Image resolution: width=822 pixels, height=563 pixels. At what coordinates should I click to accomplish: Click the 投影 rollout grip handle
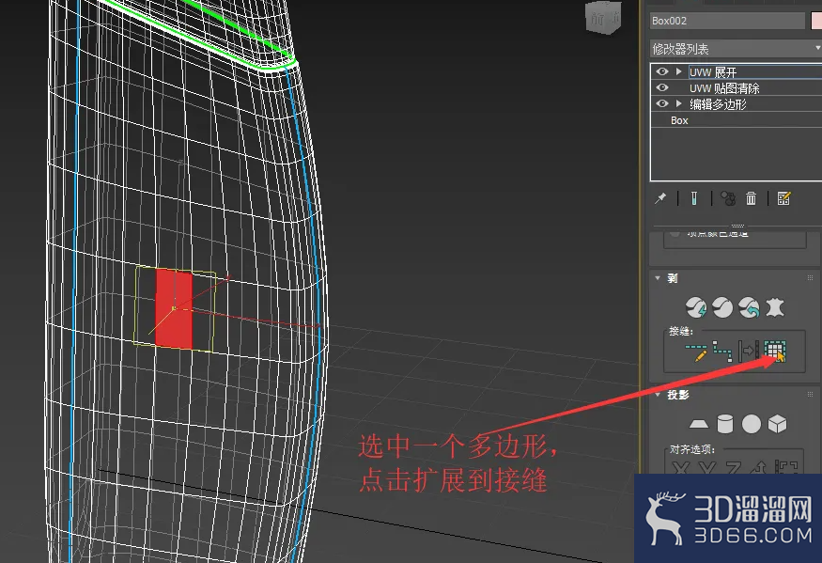point(810,395)
